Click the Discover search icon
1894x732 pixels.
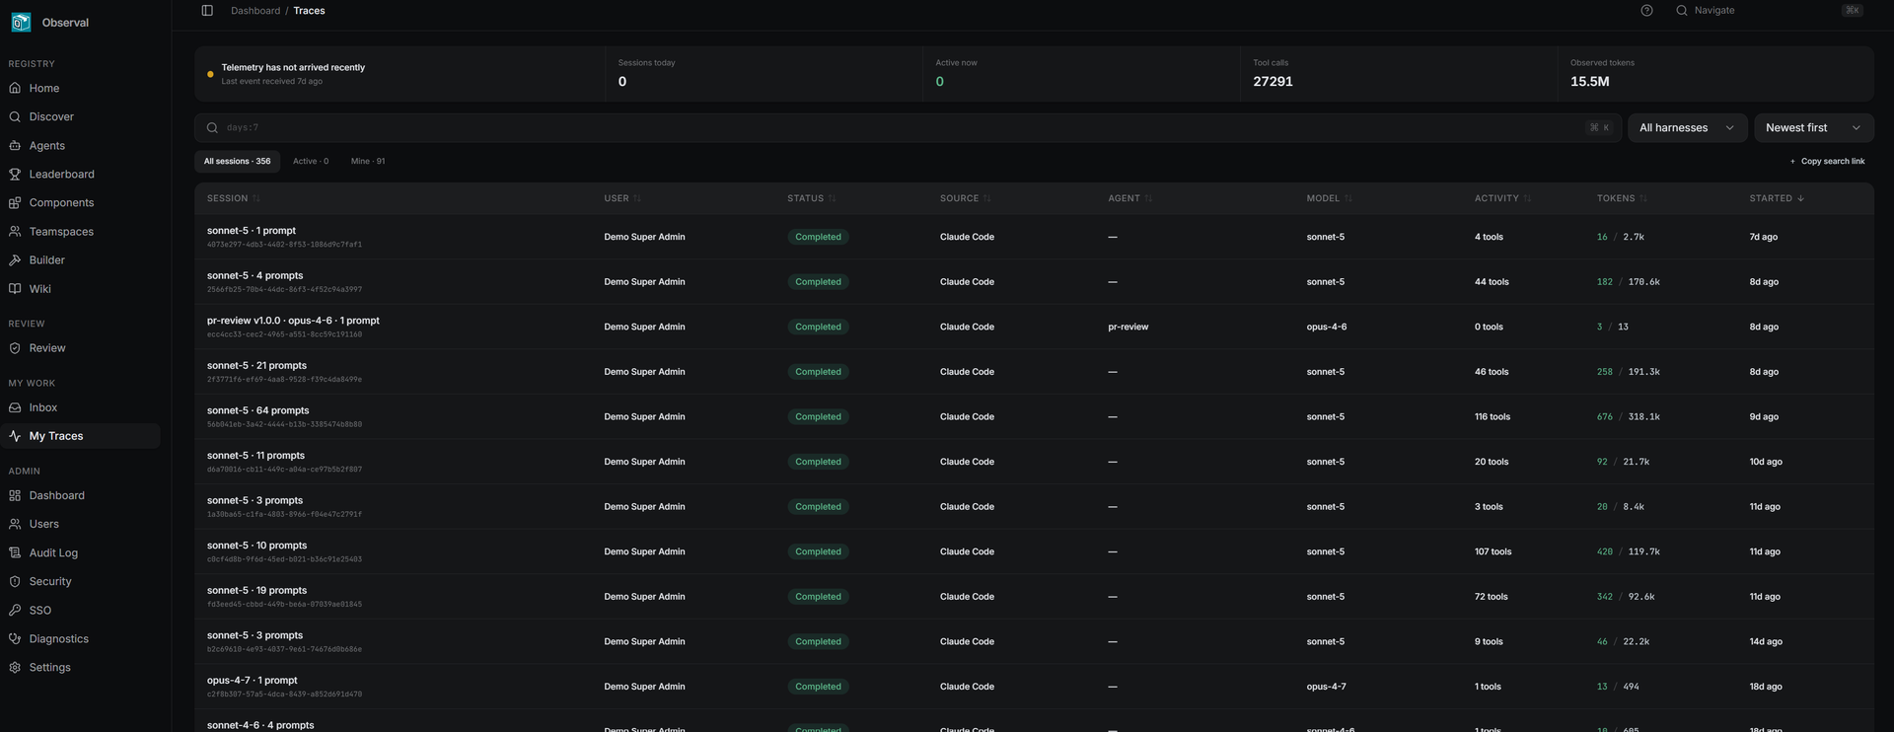[x=15, y=116]
